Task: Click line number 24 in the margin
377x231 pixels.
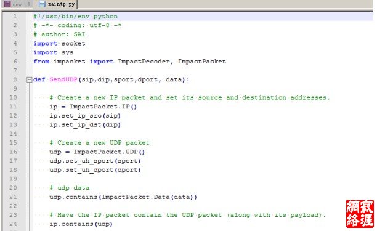Action: pos(13,224)
